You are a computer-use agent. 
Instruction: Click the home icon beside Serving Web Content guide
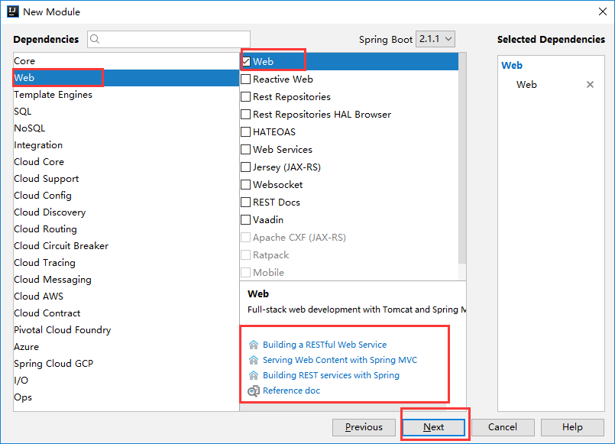[x=252, y=359]
